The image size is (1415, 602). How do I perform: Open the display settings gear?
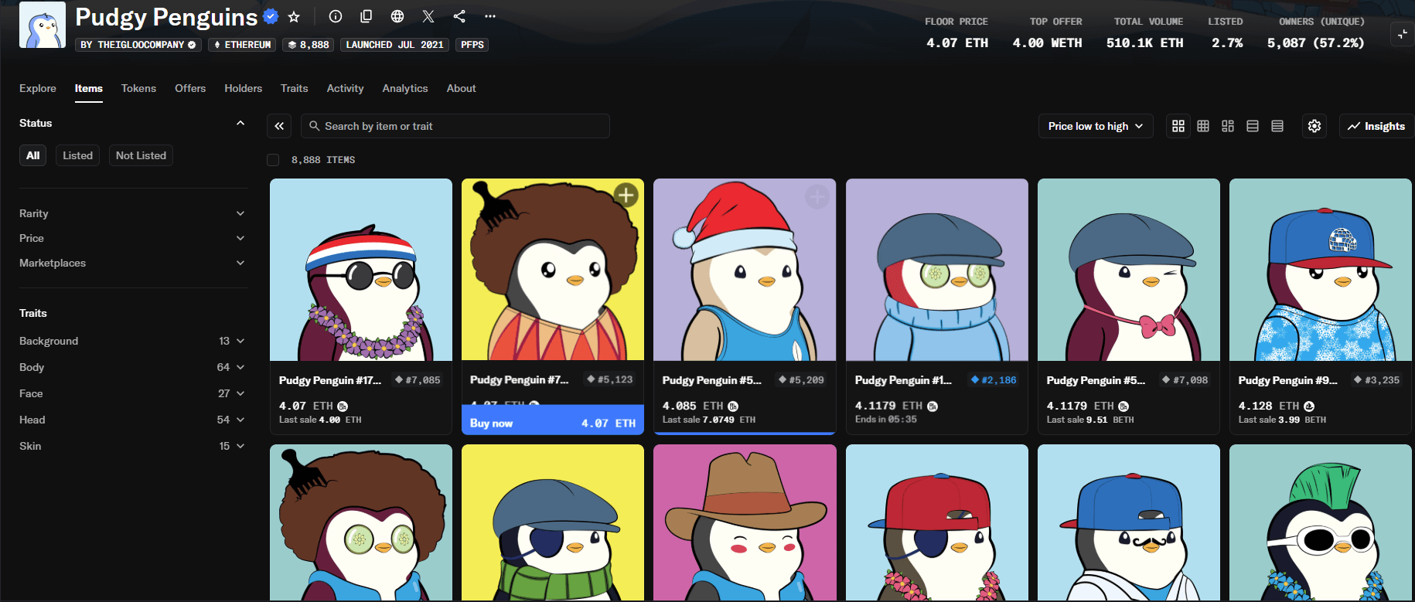coord(1314,126)
